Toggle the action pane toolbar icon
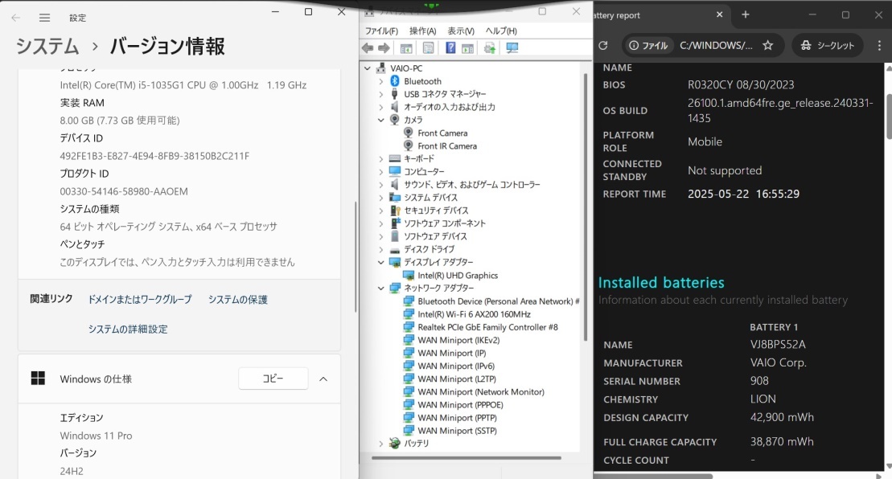 coord(467,48)
